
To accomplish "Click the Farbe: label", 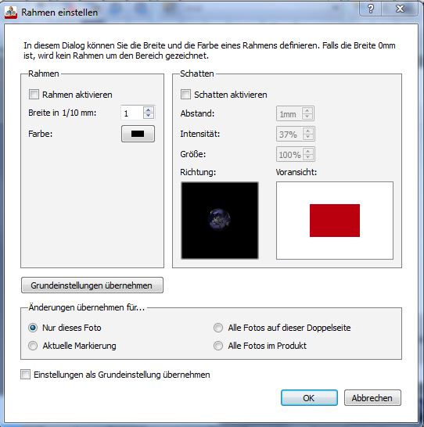I will pos(41,134).
